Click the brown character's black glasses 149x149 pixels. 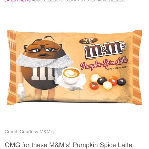pos(43,48)
